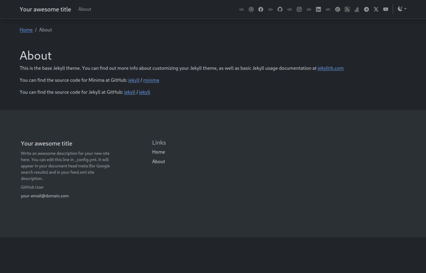Viewport: 426px width, 273px height.
Task: Select the LinkedIn icon
Action: 318,9
